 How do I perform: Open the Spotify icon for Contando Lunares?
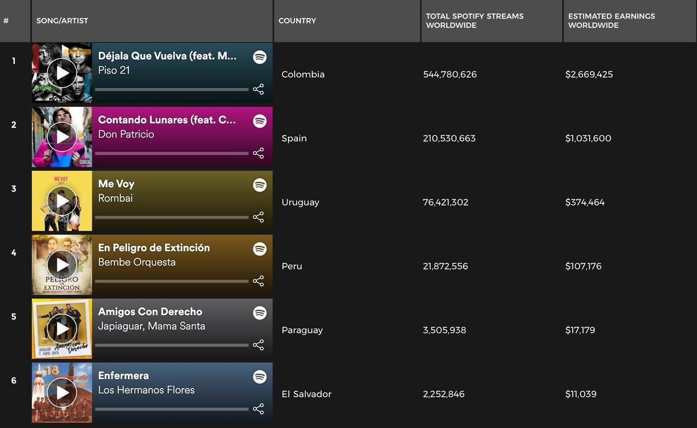[260, 121]
